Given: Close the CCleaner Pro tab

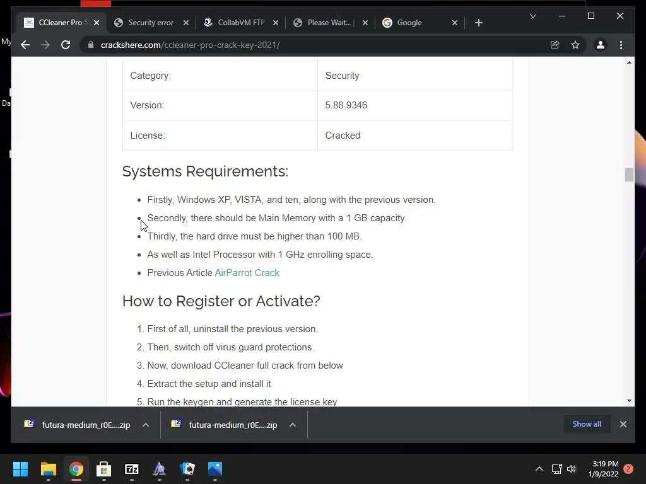Looking at the screenshot, I should tap(97, 23).
